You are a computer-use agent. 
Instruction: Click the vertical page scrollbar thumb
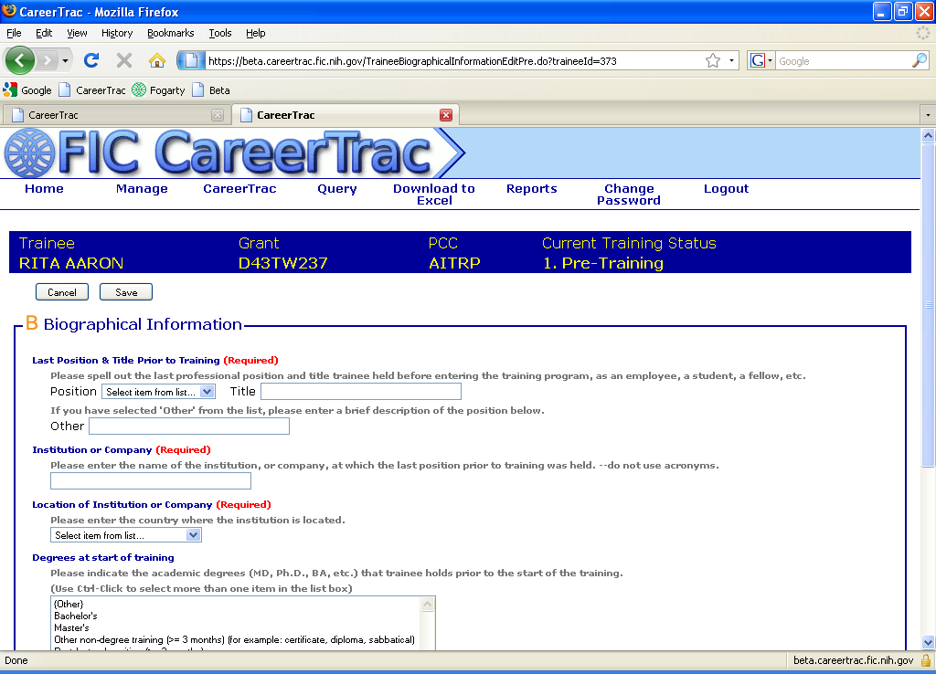click(928, 305)
